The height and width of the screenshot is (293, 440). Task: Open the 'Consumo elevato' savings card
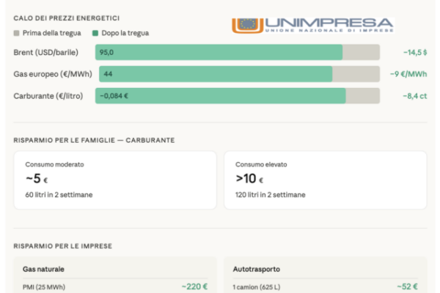[325, 179]
